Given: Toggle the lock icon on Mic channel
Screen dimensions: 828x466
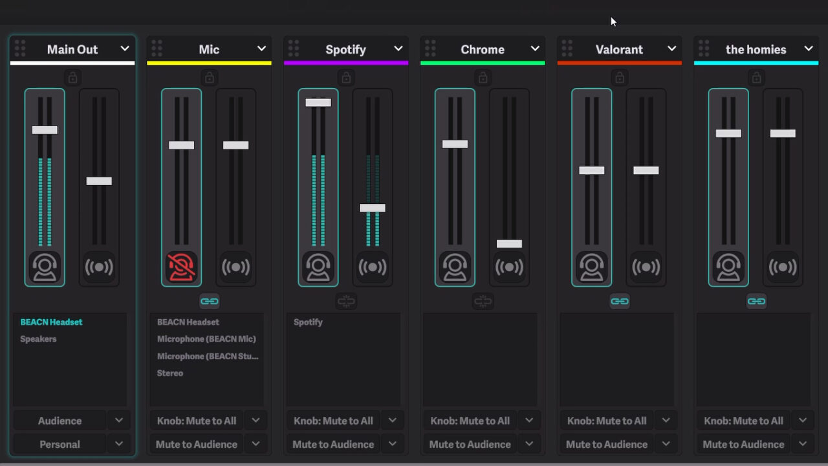Looking at the screenshot, I should point(209,78).
